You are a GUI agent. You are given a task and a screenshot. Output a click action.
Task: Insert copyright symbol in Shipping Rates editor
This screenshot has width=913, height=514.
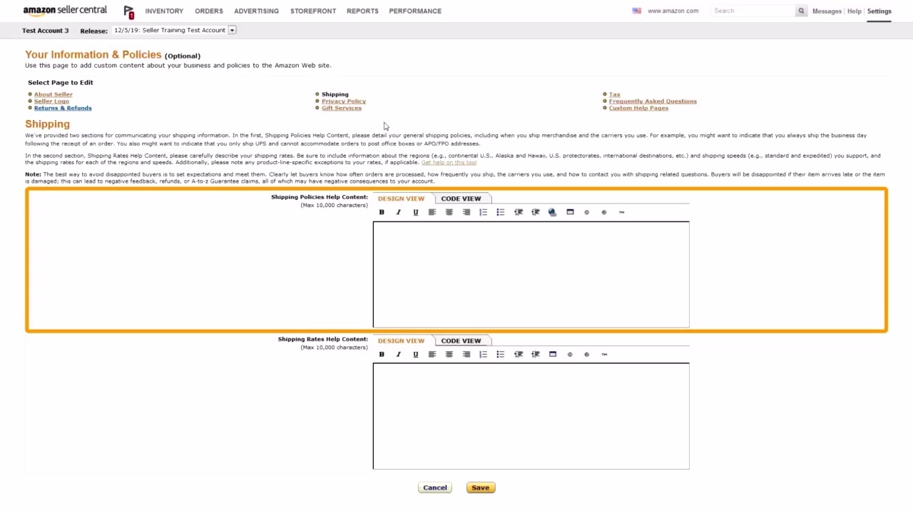pos(570,354)
